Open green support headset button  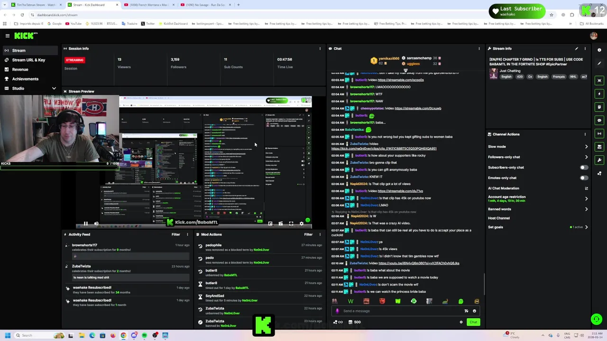[x=596, y=319]
